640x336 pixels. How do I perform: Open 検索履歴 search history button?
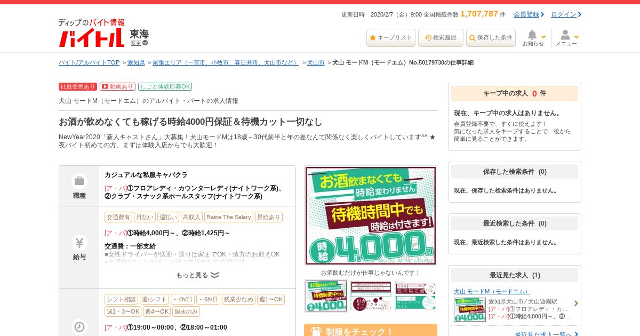[441, 38]
